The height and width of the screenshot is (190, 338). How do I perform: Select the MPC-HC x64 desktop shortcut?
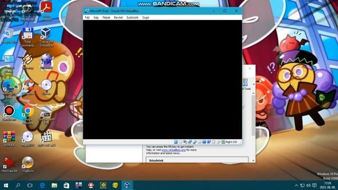46,139
